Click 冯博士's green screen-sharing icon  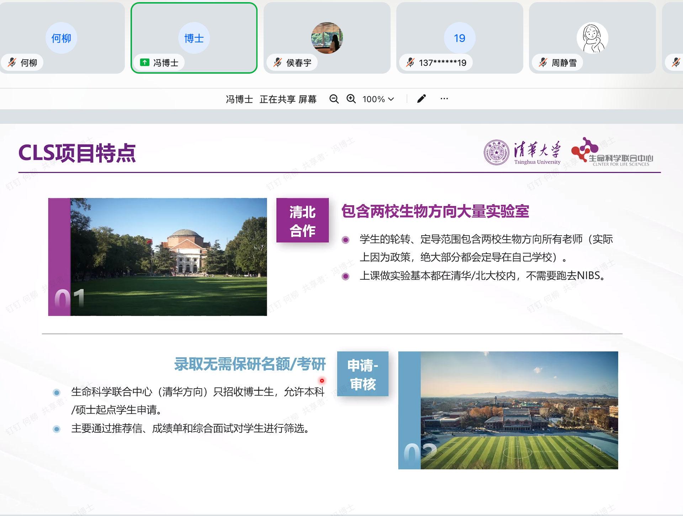pos(144,63)
